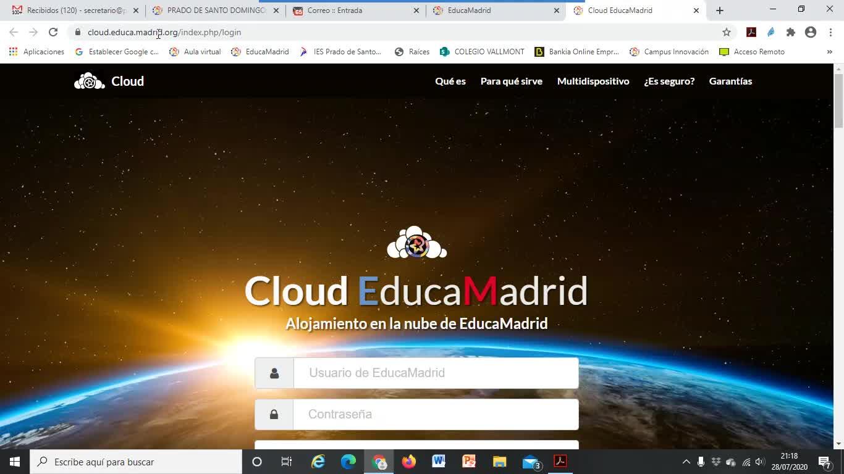Show hidden system tray icons
Image resolution: width=844 pixels, height=474 pixels.
[x=686, y=462]
